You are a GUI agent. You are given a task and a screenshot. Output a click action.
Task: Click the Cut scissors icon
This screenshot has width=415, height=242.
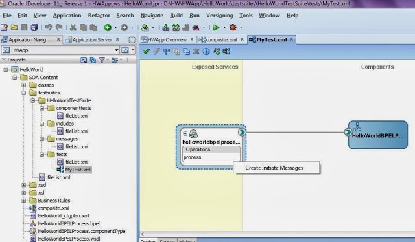(73, 27)
